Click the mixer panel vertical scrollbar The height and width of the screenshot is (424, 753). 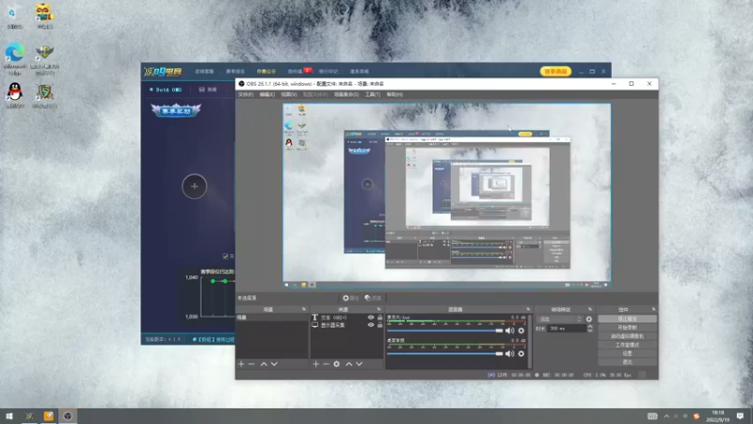click(x=530, y=341)
